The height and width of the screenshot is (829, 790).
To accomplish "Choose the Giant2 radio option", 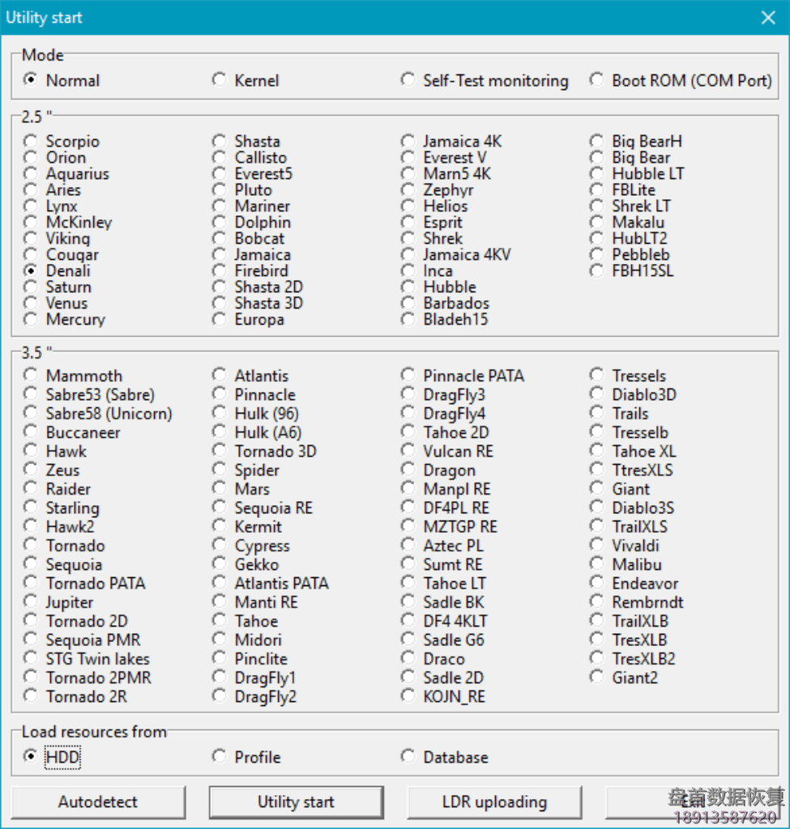I will [597, 677].
